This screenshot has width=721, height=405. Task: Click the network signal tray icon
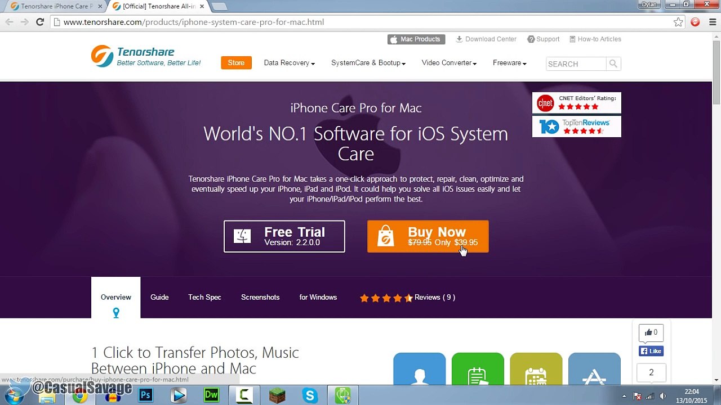click(650, 396)
